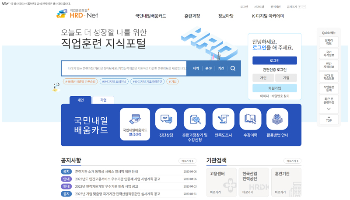Viewport: 350px width, 200px height.
Task: Decrease font size with the minus icon
Action: (x=304, y=7)
